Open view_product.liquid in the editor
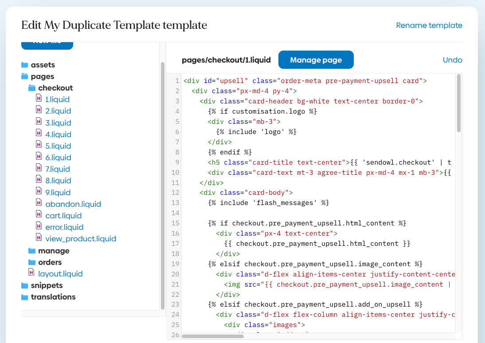 (x=81, y=239)
